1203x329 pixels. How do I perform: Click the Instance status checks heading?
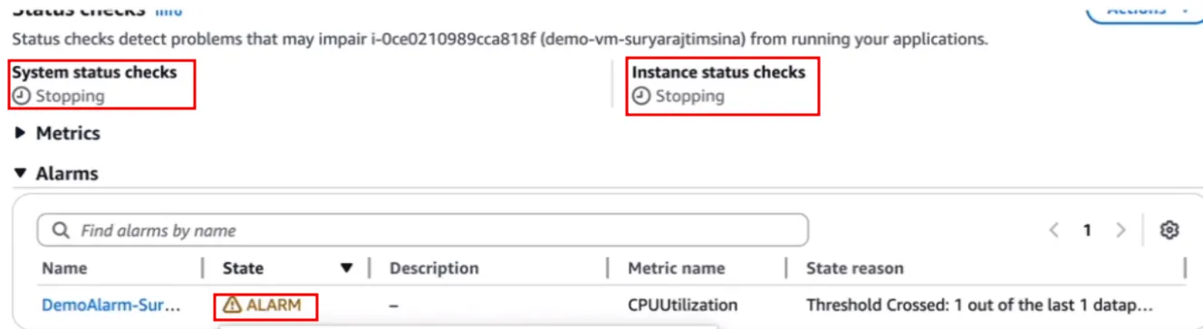pos(718,71)
